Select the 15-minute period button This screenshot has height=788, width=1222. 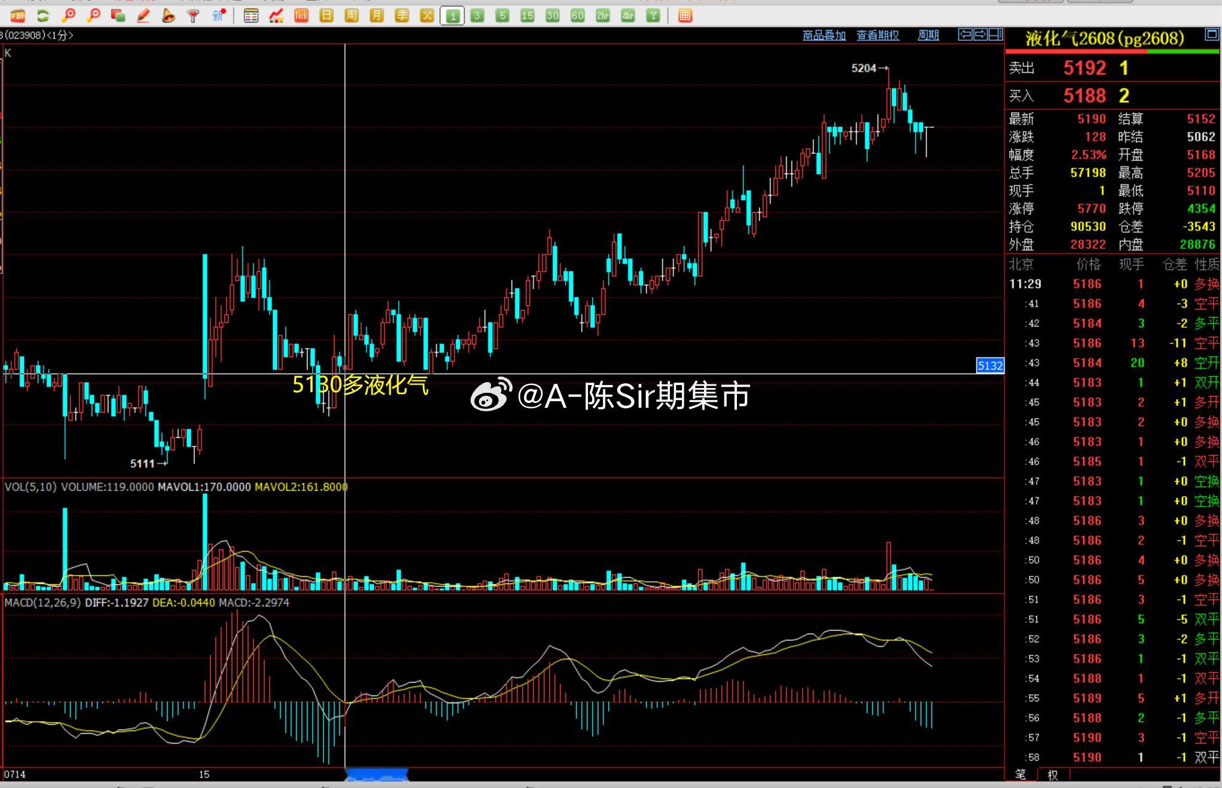tap(527, 16)
